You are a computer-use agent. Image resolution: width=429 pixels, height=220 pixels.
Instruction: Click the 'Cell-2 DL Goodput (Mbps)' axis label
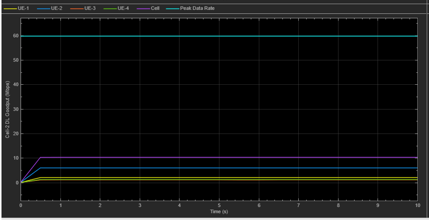pyautogui.click(x=7, y=110)
